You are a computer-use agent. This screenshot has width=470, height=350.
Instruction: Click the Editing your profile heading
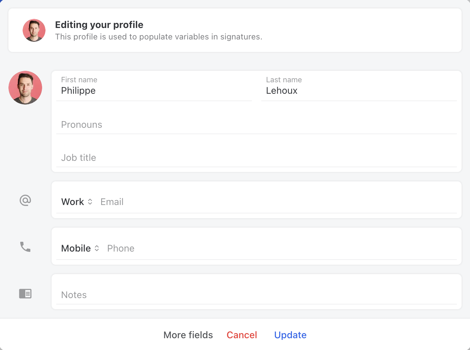coord(99,25)
